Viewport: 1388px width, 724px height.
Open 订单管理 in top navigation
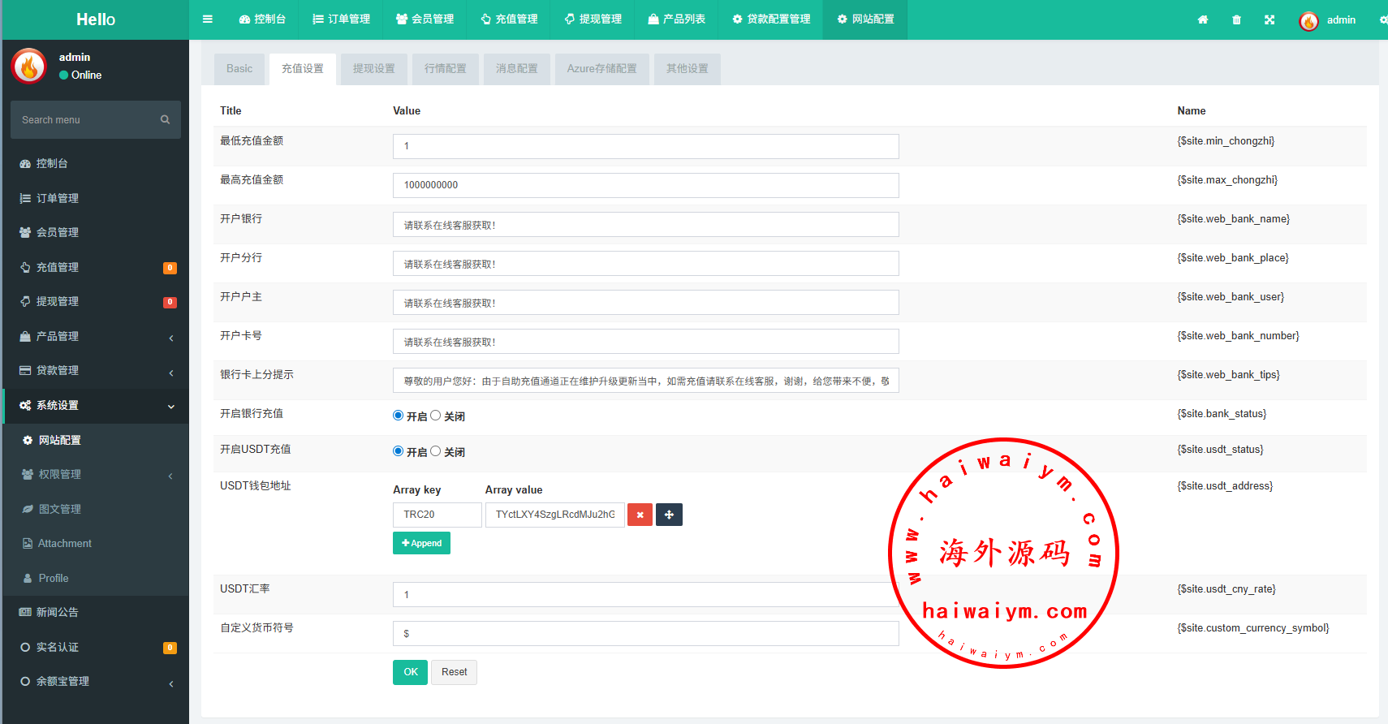(x=342, y=19)
